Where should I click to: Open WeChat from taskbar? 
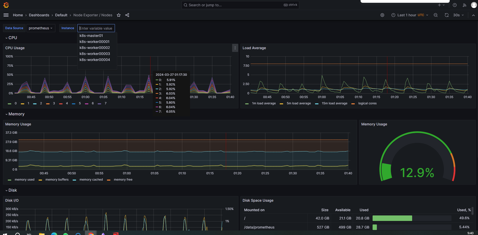click(x=66, y=234)
